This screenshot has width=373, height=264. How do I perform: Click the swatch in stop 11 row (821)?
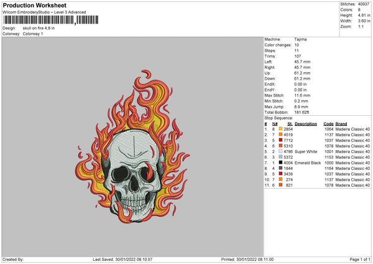tap(280, 185)
